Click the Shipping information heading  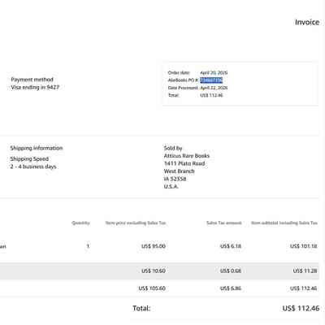37,148
